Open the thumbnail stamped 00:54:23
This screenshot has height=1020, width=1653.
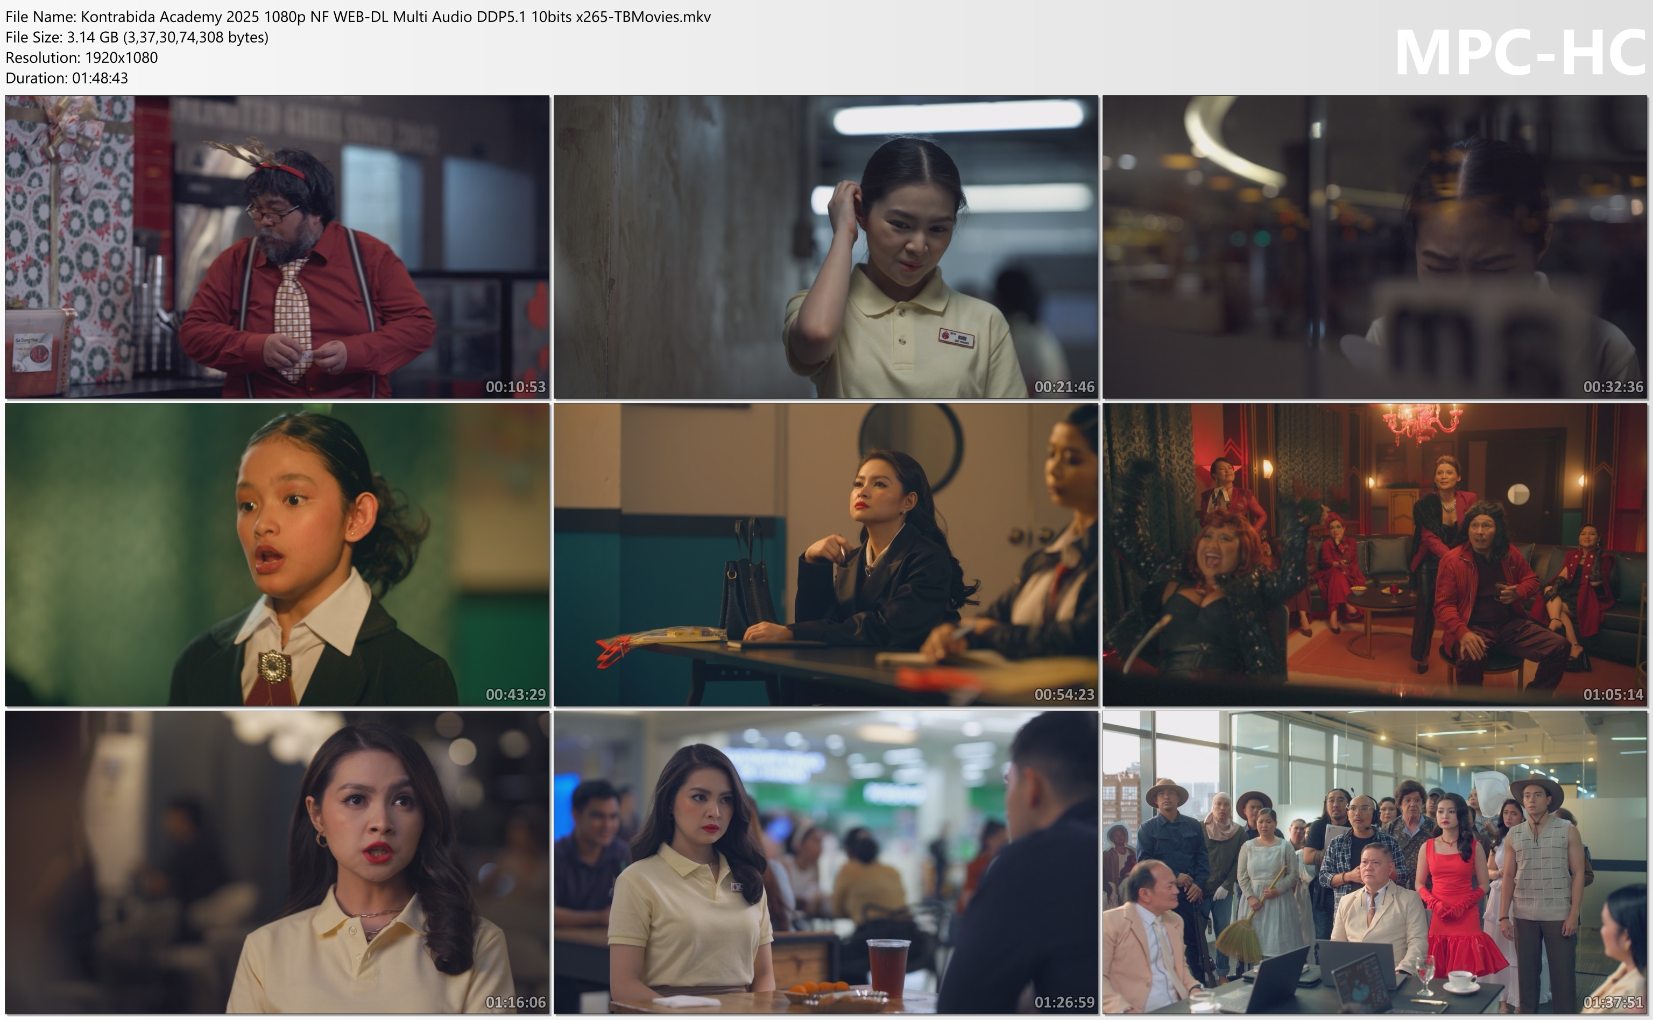[x=826, y=555]
